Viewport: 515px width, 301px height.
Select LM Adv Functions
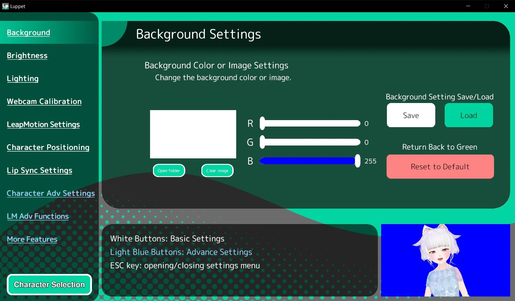tap(38, 216)
